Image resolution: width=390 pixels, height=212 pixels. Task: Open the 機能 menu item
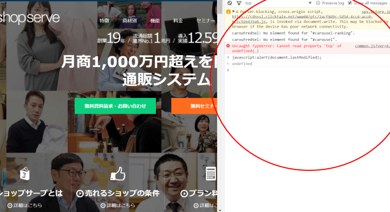click(155, 21)
